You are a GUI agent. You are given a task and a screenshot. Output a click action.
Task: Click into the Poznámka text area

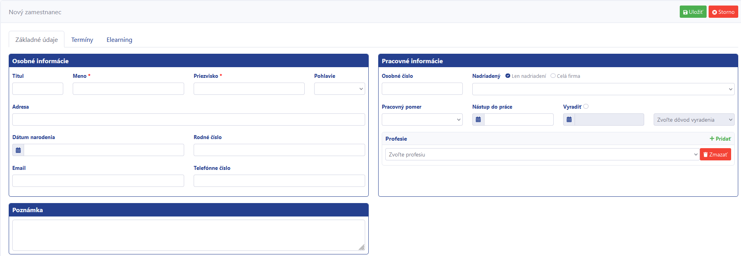(189, 235)
